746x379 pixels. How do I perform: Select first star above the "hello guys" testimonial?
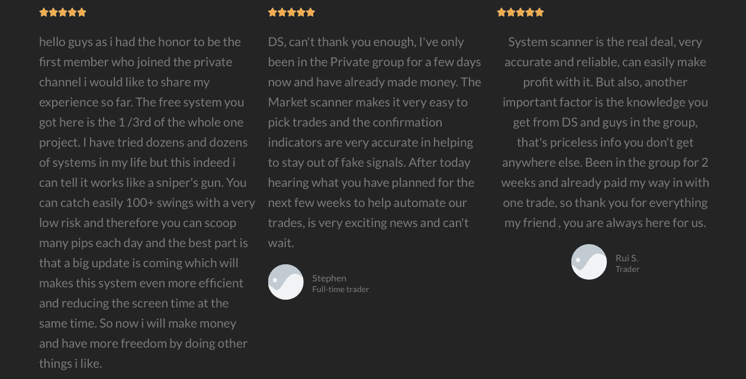click(x=44, y=12)
